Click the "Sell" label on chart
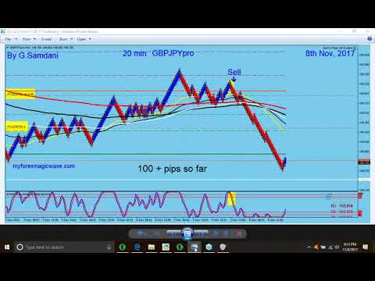The image size is (375, 281). point(234,72)
